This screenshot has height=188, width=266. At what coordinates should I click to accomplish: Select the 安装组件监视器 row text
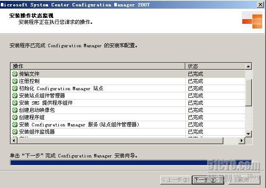(x=37, y=132)
